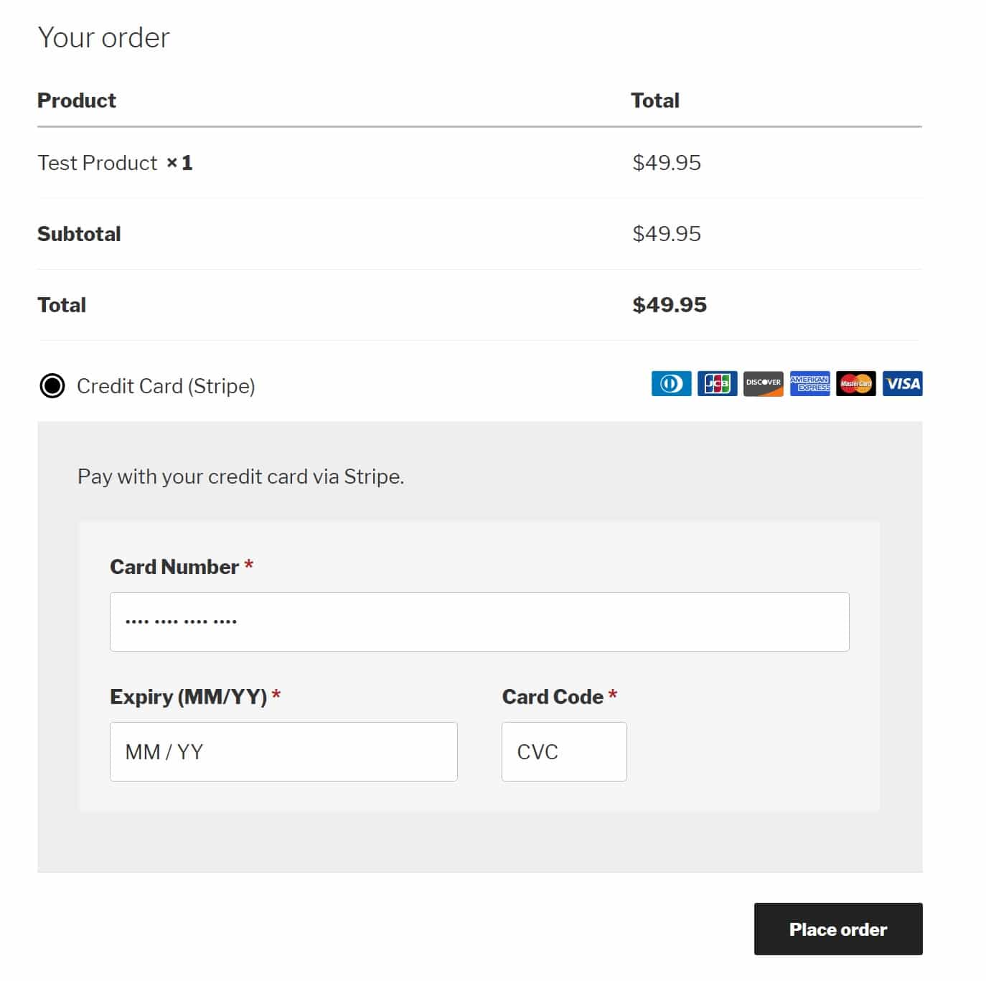Click the Diners Club icon
This screenshot has height=981, width=986.
[x=671, y=383]
